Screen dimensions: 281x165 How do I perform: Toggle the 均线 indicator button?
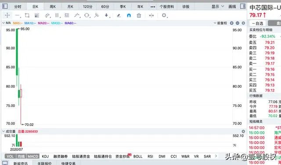(x=21, y=156)
